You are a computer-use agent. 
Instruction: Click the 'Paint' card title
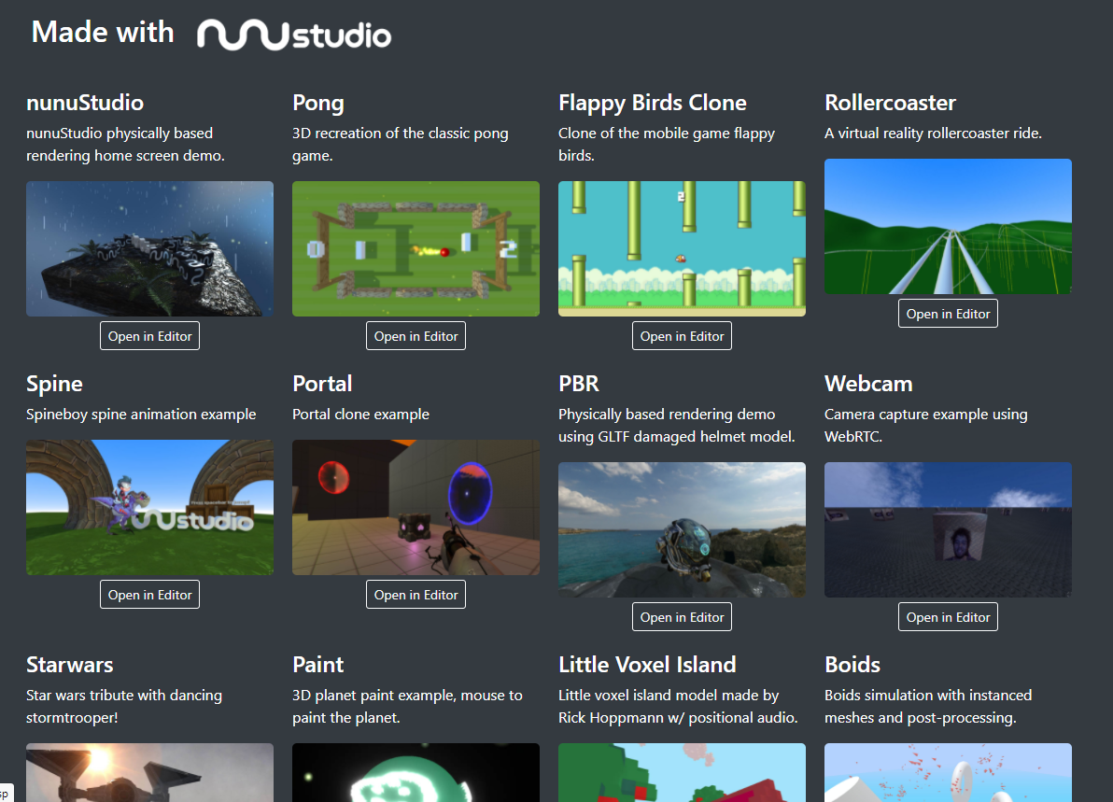pyautogui.click(x=318, y=665)
